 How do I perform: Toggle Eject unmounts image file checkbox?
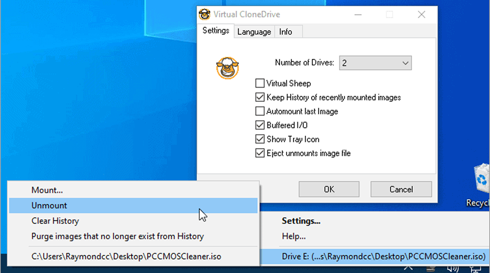259,153
